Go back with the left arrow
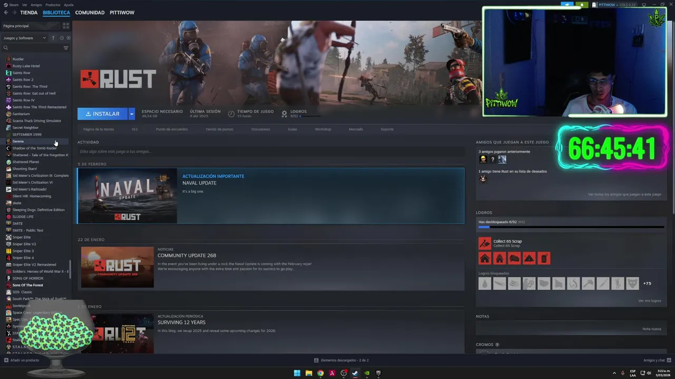The width and height of the screenshot is (675, 379). coord(6,12)
